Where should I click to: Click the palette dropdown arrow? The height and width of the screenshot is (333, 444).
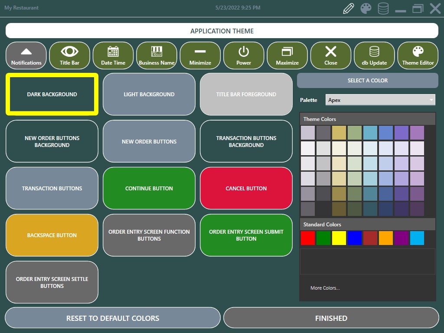click(x=431, y=100)
